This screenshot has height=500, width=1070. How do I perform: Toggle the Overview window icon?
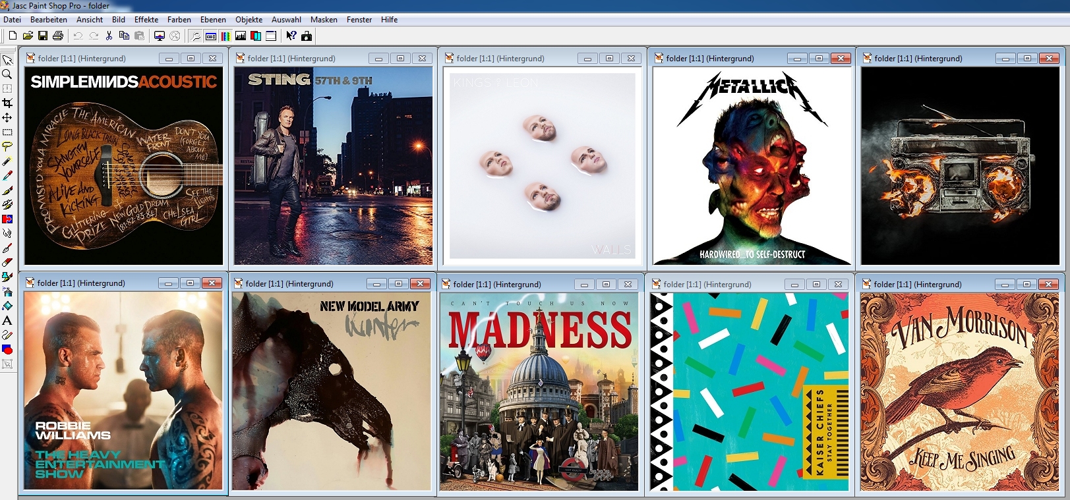(x=271, y=36)
